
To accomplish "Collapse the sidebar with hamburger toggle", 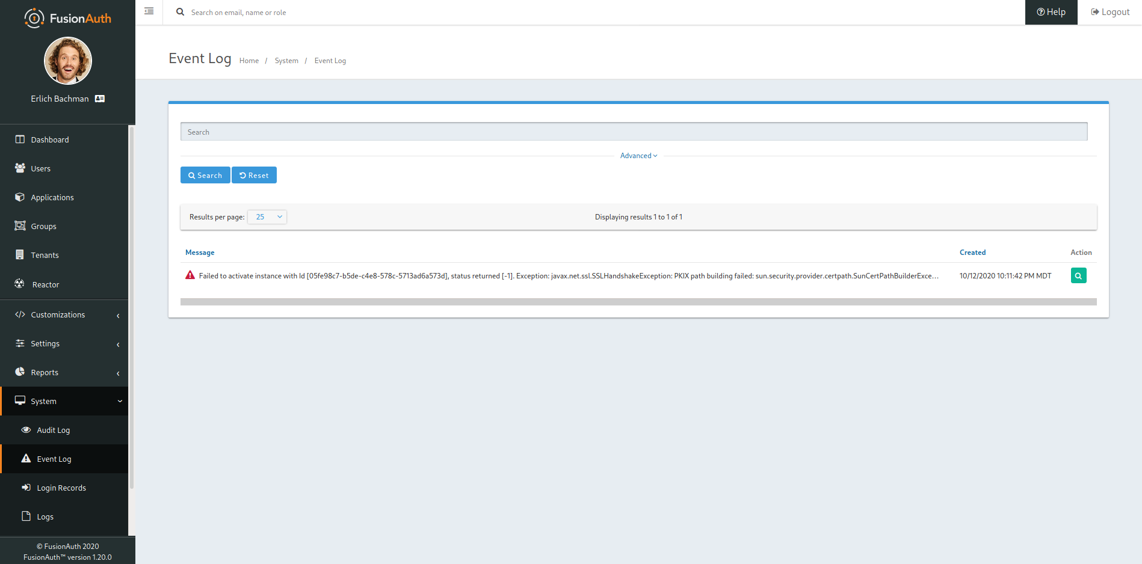I will pyautogui.click(x=148, y=11).
